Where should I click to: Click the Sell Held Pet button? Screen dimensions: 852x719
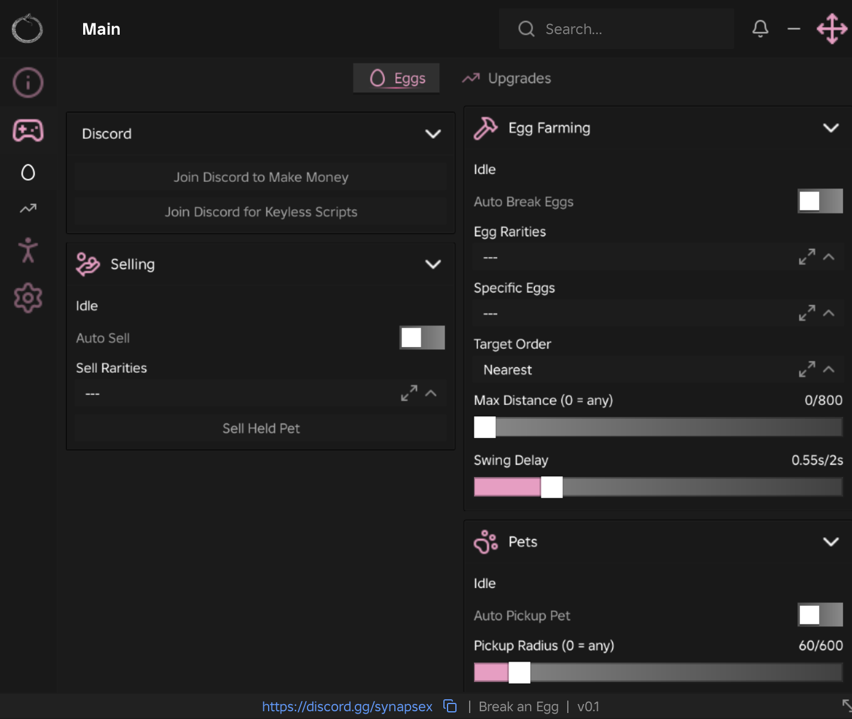[x=261, y=428]
